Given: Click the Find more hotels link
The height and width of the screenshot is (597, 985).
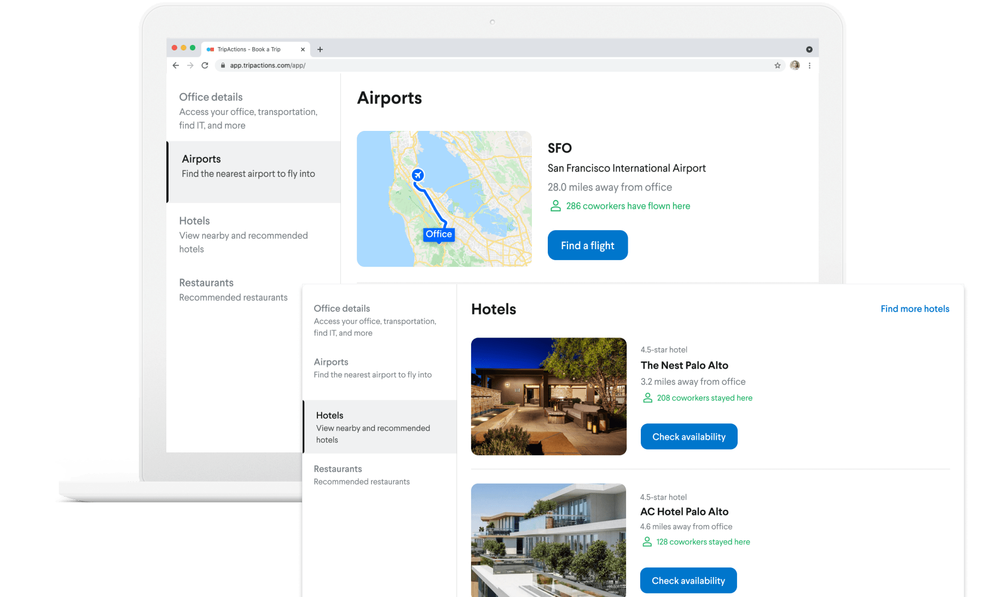Looking at the screenshot, I should coord(915,309).
